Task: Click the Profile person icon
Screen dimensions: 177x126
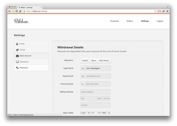Action: 17,44
